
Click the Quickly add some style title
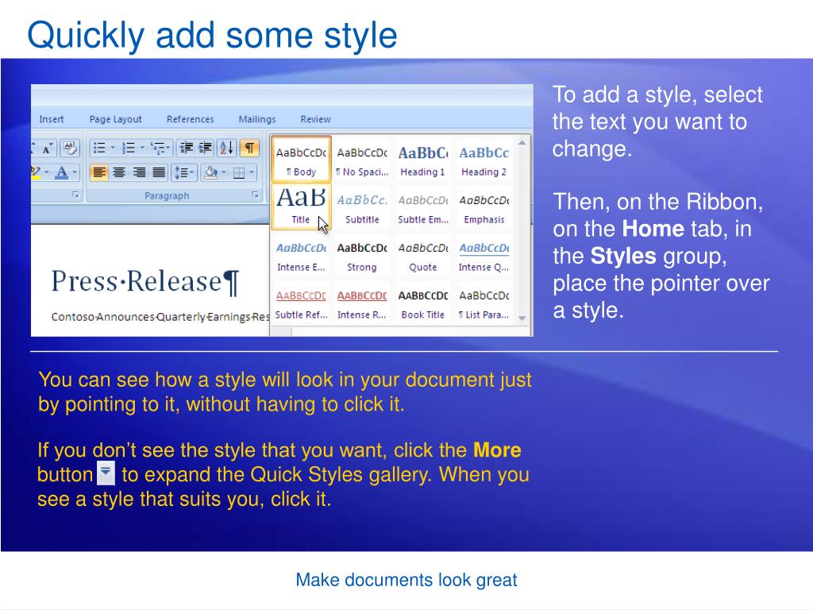click(213, 35)
